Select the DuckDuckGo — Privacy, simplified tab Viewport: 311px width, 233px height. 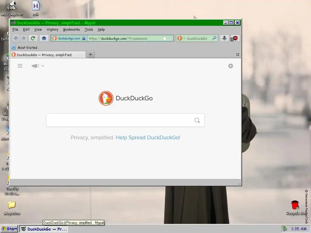click(48, 55)
